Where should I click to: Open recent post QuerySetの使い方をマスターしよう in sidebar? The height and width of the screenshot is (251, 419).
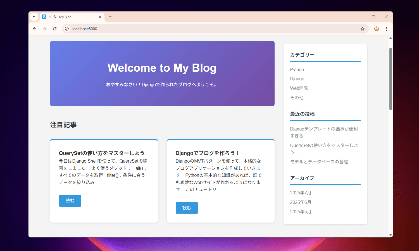324,149
